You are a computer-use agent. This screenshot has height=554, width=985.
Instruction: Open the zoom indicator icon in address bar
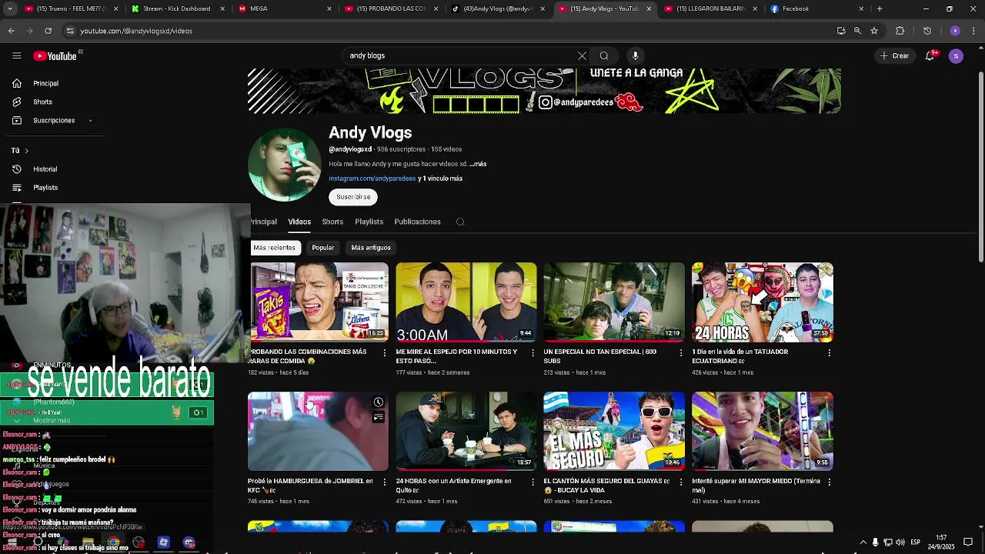pos(858,31)
